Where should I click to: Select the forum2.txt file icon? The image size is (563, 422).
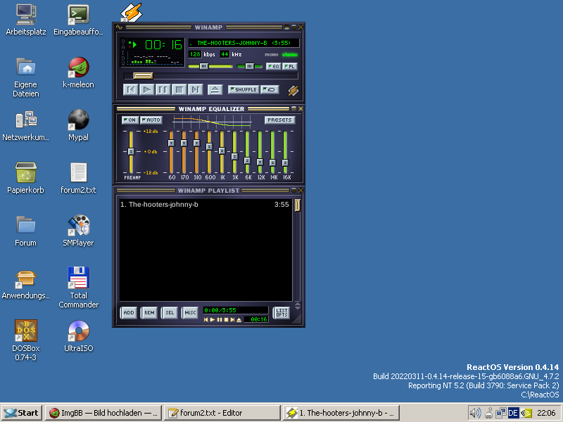(x=78, y=179)
